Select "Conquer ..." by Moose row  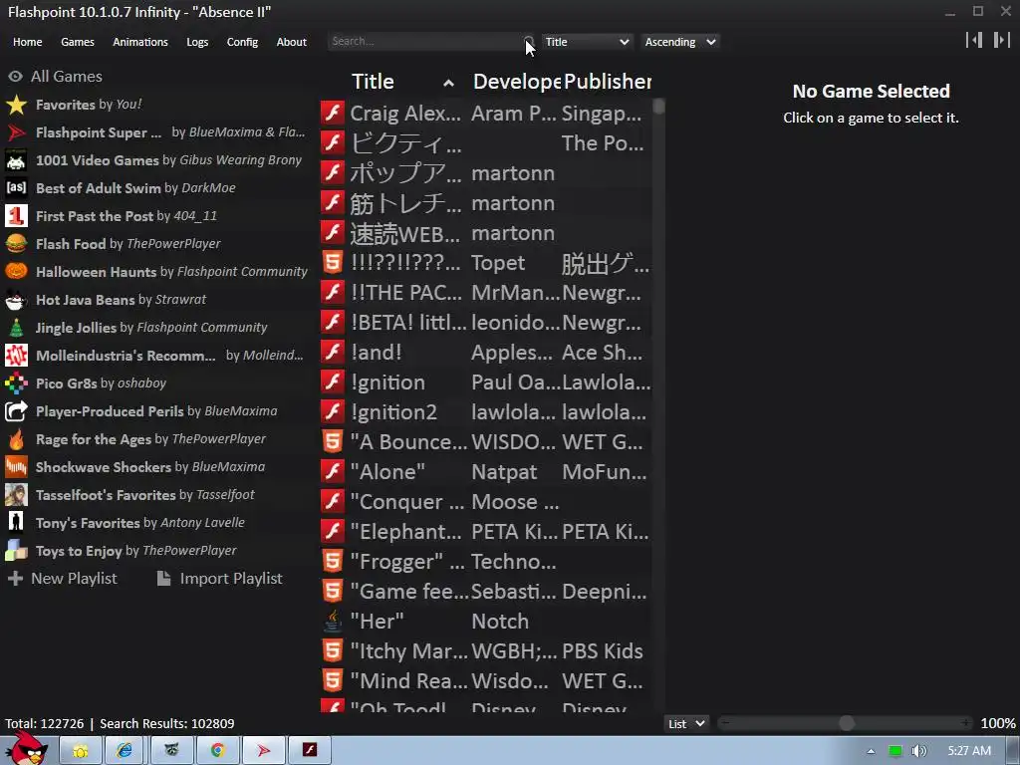(486, 502)
